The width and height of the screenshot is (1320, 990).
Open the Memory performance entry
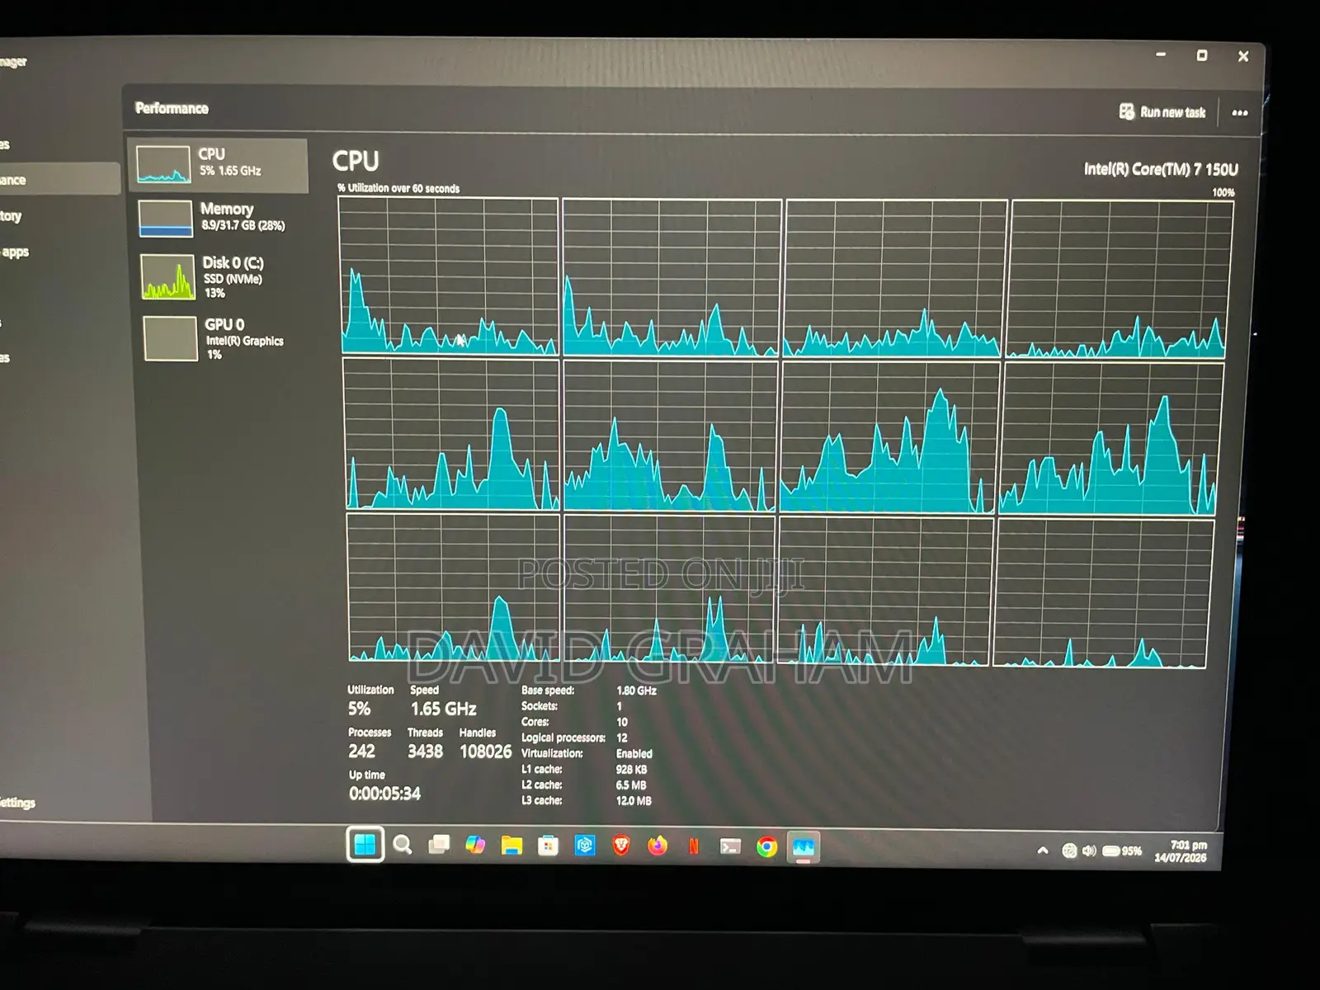click(x=219, y=219)
